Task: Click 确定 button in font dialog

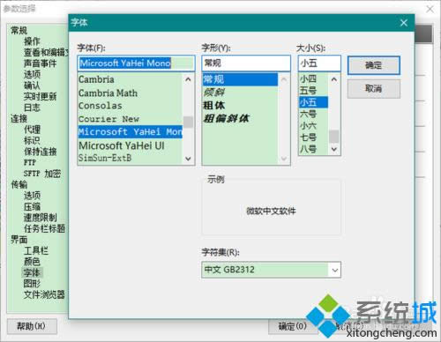Action: coord(374,65)
